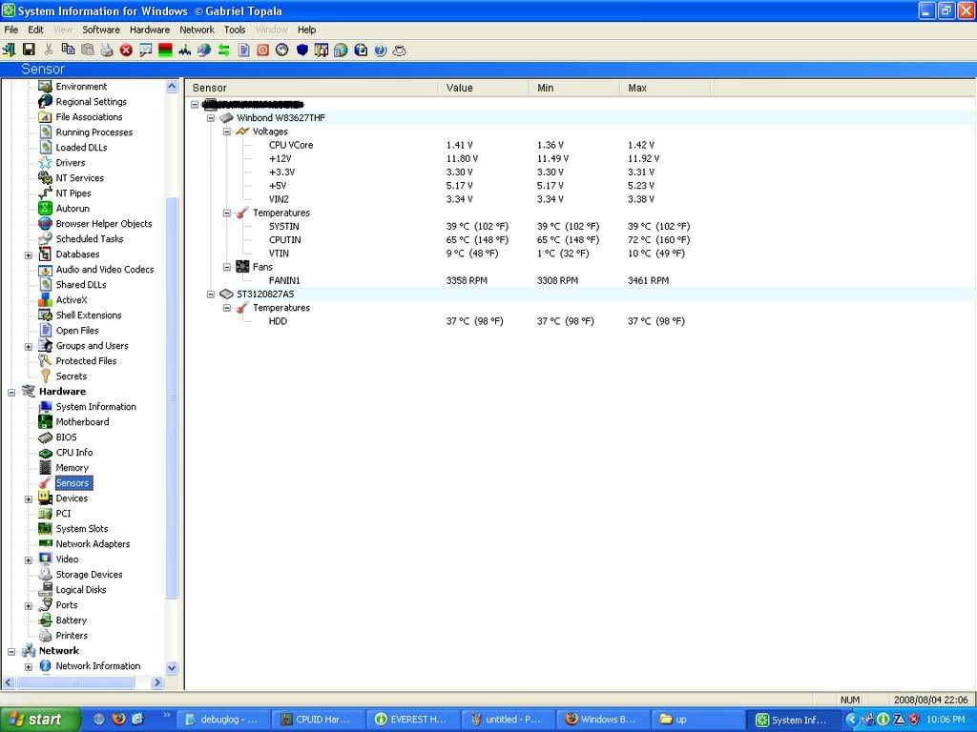Click the blue shield toolbar icon

tap(302, 50)
